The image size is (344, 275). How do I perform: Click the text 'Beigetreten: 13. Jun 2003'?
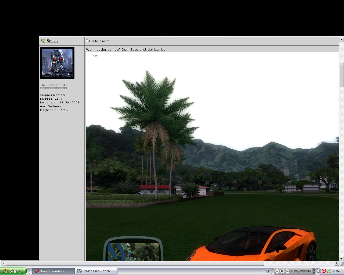click(x=60, y=102)
